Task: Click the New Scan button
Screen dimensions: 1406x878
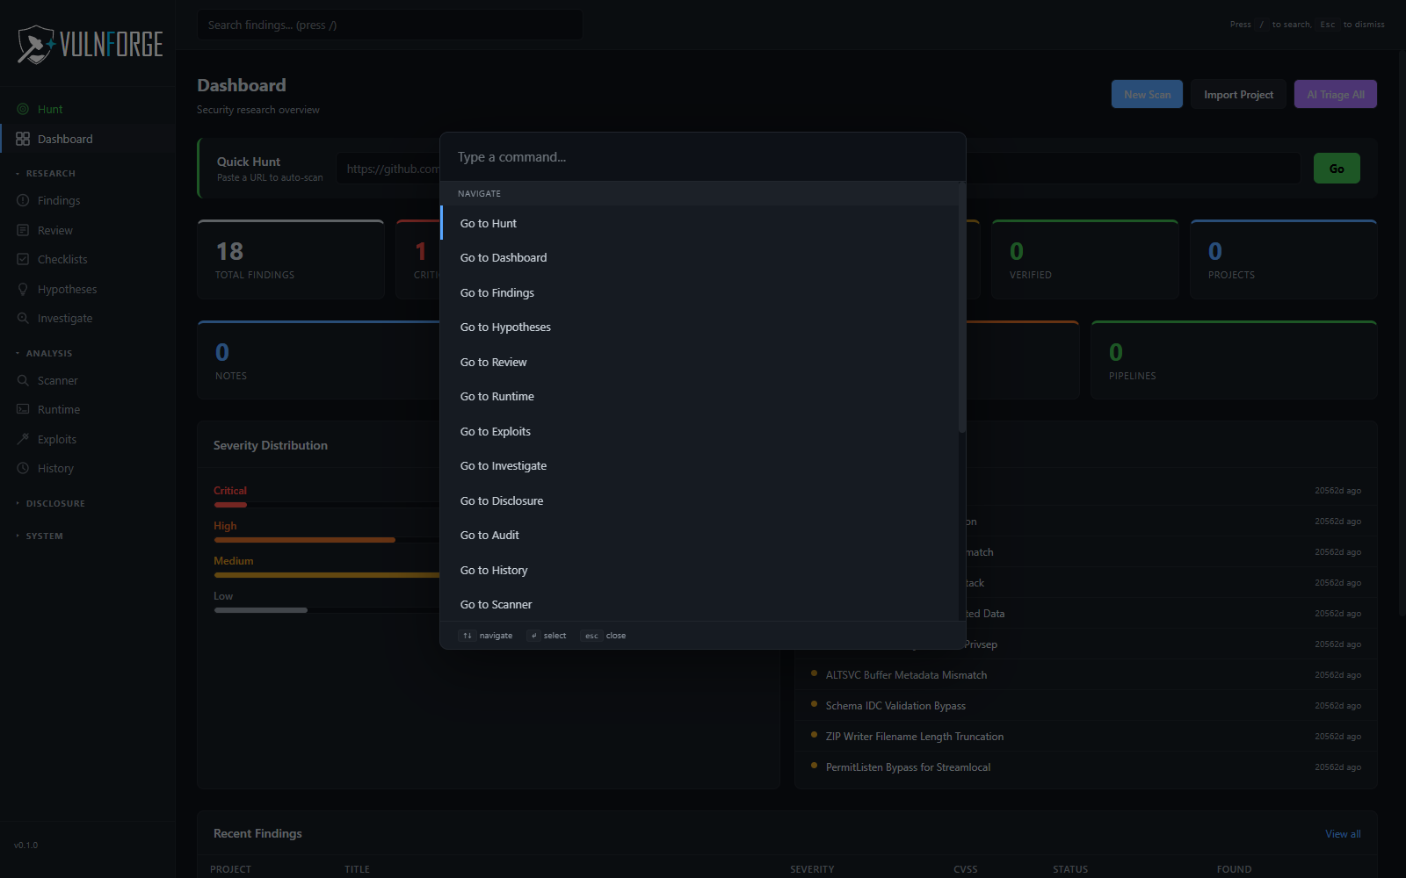Action: (x=1147, y=94)
